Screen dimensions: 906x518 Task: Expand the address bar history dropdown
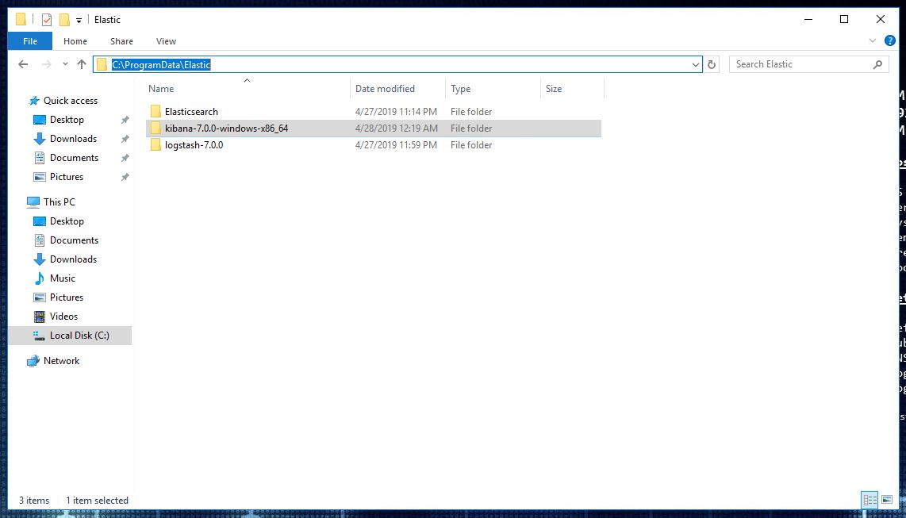click(x=696, y=65)
